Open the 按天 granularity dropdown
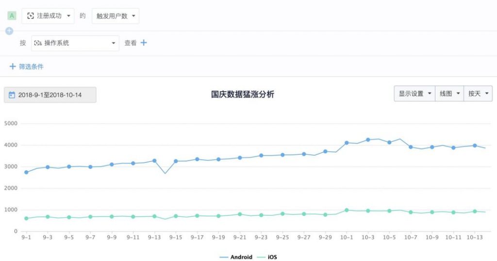Viewport: 497px width, 261px height. (x=478, y=94)
